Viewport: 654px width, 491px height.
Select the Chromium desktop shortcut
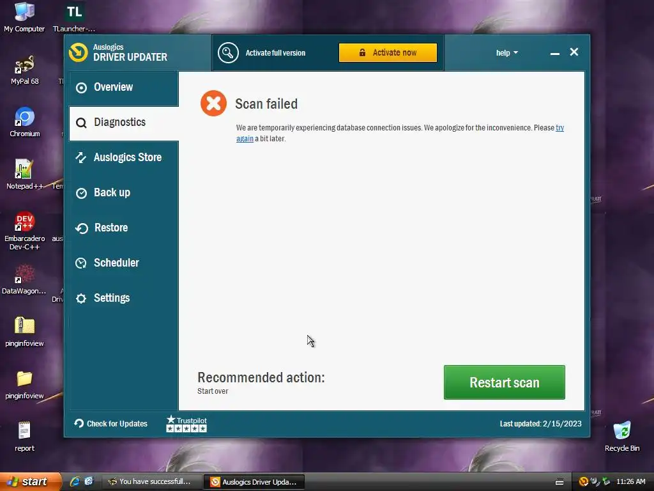pos(25,122)
